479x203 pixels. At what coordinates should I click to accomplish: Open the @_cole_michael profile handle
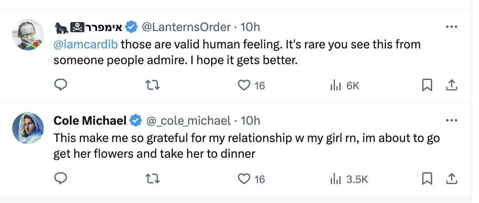pos(188,120)
